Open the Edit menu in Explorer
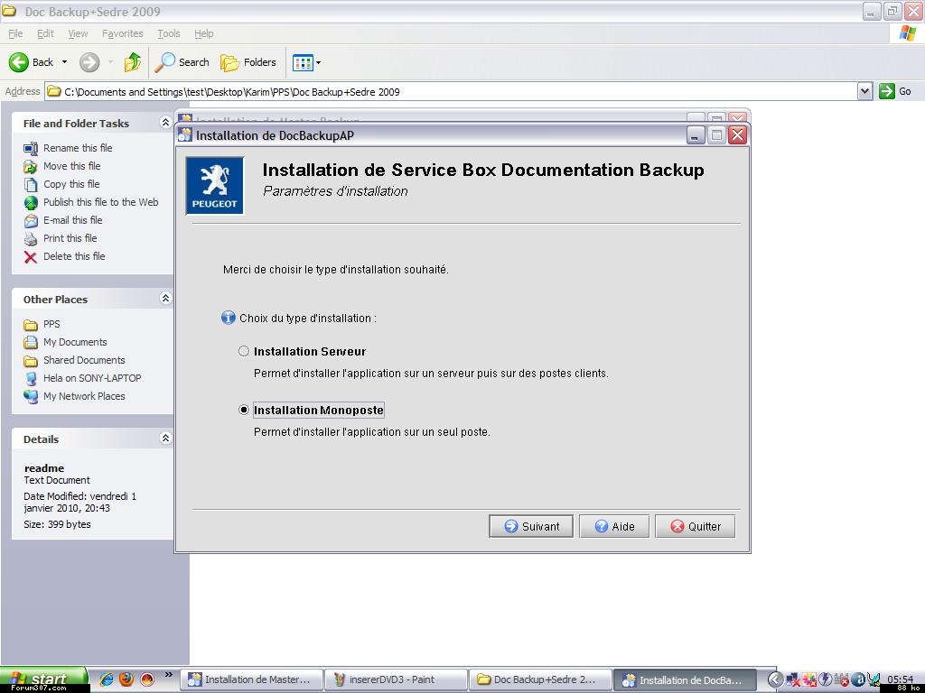Screen dimensions: 925x693 pyautogui.click(x=45, y=33)
